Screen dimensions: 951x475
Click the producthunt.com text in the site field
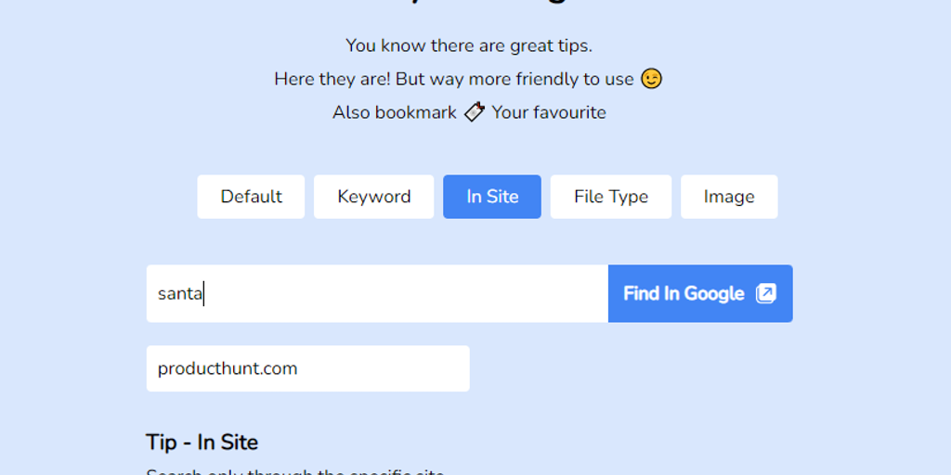[x=228, y=368]
